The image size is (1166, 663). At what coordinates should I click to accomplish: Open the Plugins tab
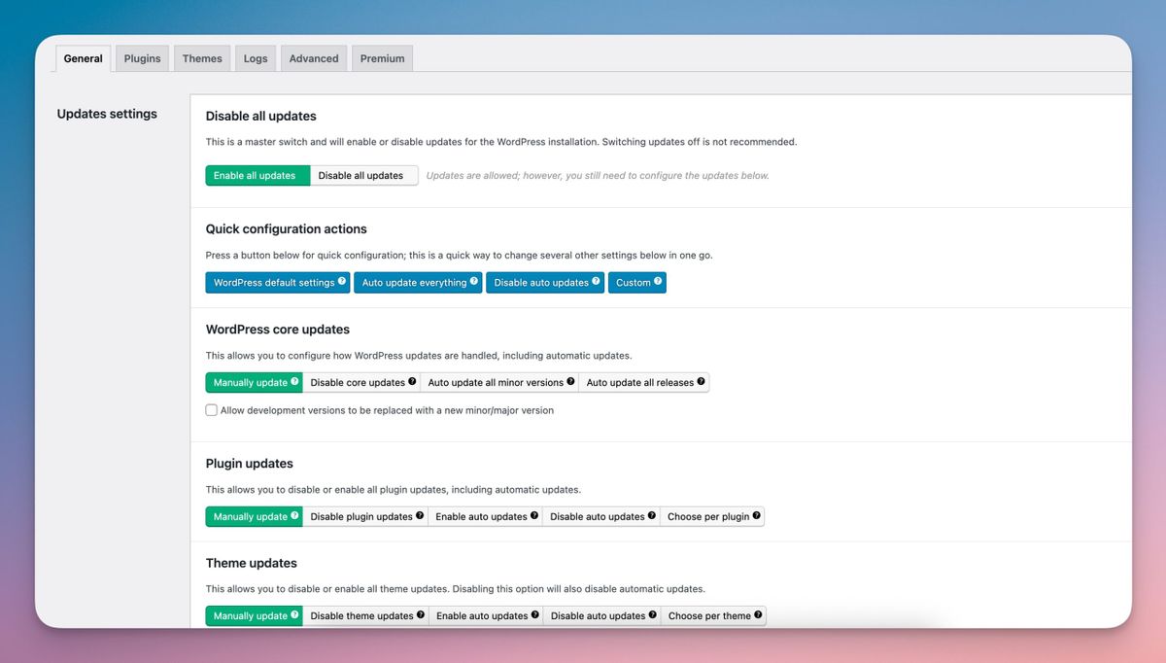(142, 58)
